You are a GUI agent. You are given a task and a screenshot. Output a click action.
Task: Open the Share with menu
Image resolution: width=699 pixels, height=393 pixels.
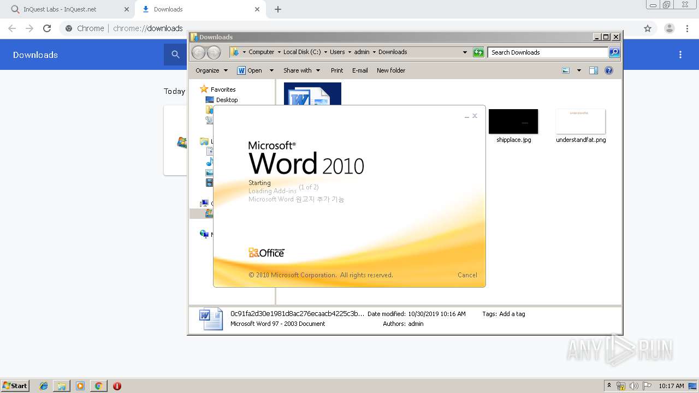pyautogui.click(x=301, y=70)
